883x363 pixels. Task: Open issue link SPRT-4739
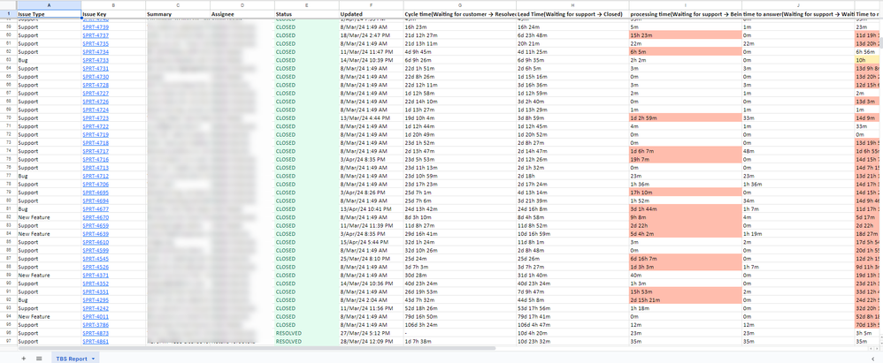coord(96,27)
